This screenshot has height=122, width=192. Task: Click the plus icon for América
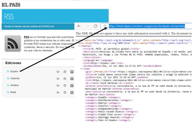pyautogui.click(x=72, y=85)
